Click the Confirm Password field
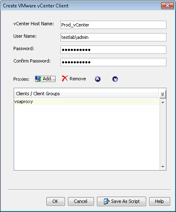 (113, 62)
